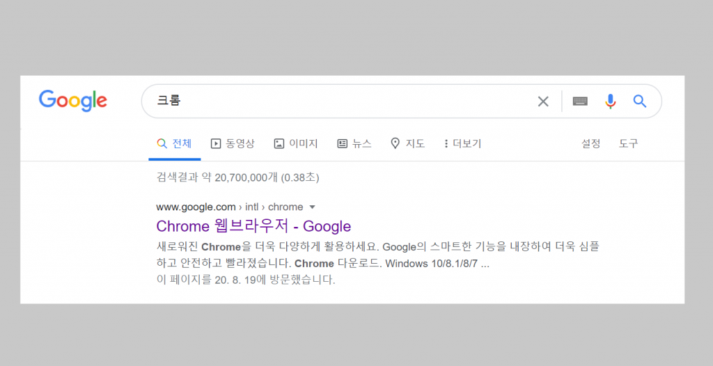The height and width of the screenshot is (366, 713).
Task: Expand the 더보기 menu
Action: [462, 143]
